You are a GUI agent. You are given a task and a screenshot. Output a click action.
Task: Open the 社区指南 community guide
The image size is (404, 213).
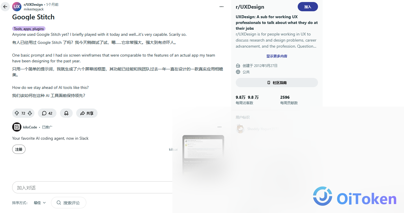point(277,83)
